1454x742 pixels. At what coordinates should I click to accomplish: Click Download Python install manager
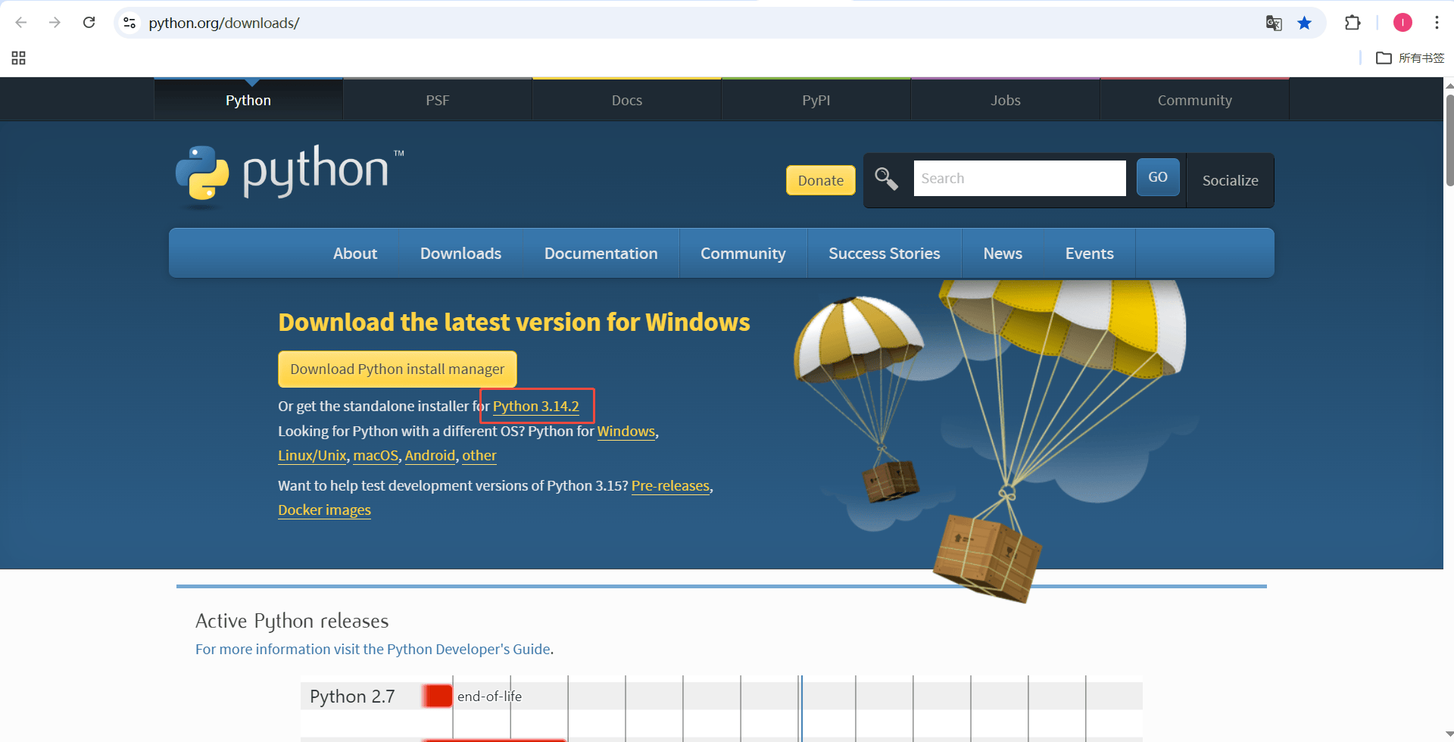pos(398,369)
